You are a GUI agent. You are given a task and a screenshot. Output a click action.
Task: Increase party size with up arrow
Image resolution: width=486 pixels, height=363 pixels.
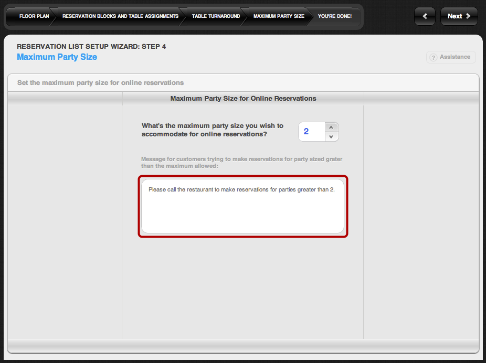pos(331,127)
